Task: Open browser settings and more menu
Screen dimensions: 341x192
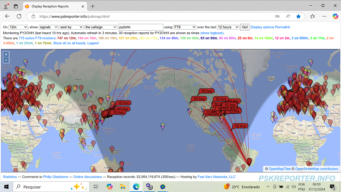Action: pyautogui.click(x=324, y=16)
